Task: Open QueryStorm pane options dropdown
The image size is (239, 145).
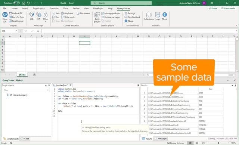Action: (228, 80)
